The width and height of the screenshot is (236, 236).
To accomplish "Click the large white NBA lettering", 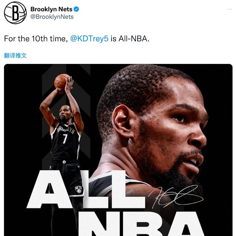I will coord(141,224).
